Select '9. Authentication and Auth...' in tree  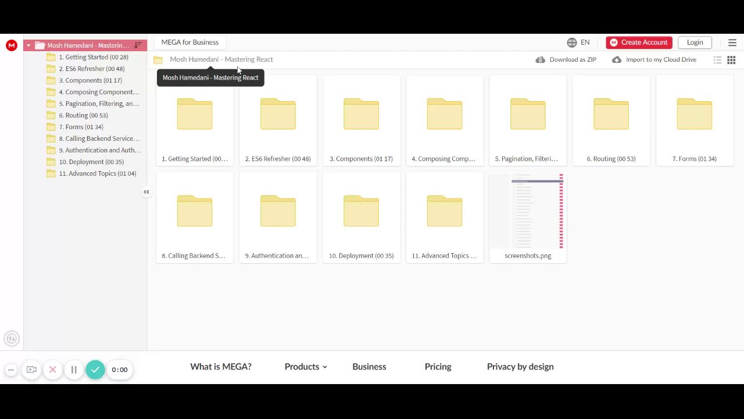[94, 150]
